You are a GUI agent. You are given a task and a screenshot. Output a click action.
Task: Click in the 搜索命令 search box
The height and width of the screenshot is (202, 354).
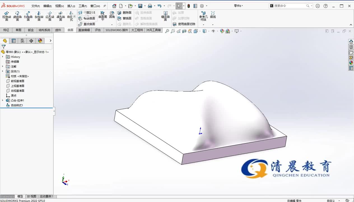tap(291, 6)
